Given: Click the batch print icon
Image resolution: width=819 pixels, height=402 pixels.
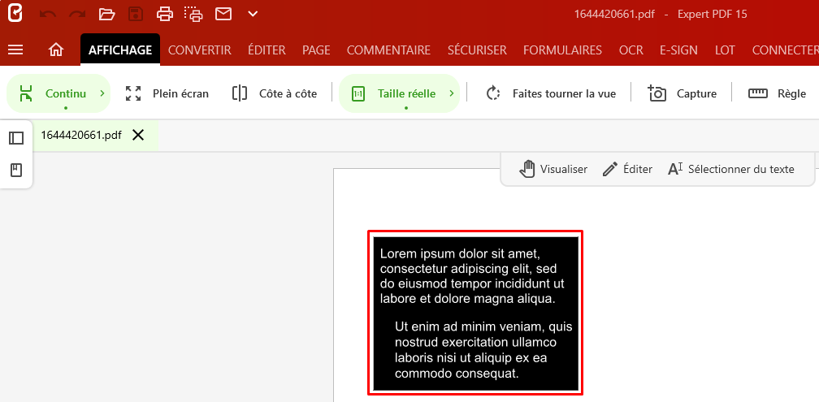Looking at the screenshot, I should (193, 14).
